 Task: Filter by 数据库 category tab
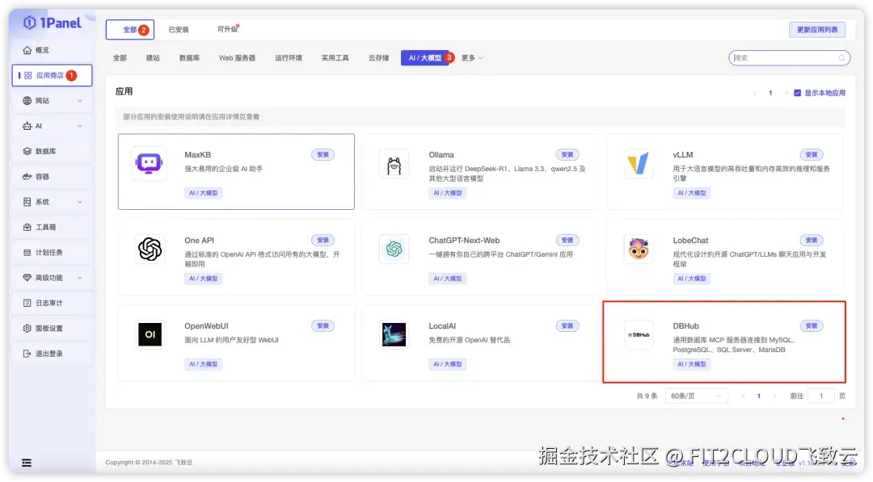189,58
